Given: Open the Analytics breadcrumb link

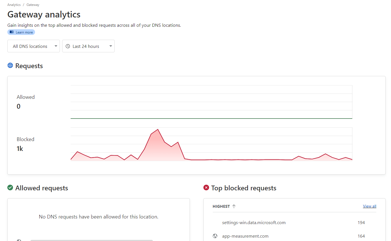Looking at the screenshot, I should tap(14, 5).
